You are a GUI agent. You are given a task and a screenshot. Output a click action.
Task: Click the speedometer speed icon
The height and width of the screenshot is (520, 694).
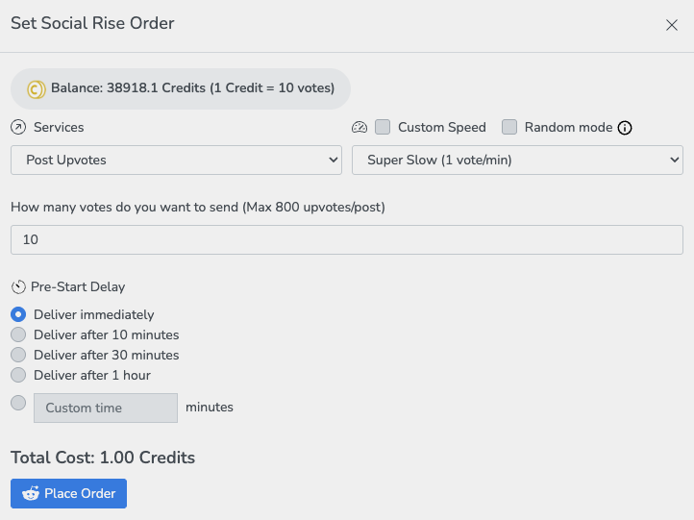click(359, 128)
